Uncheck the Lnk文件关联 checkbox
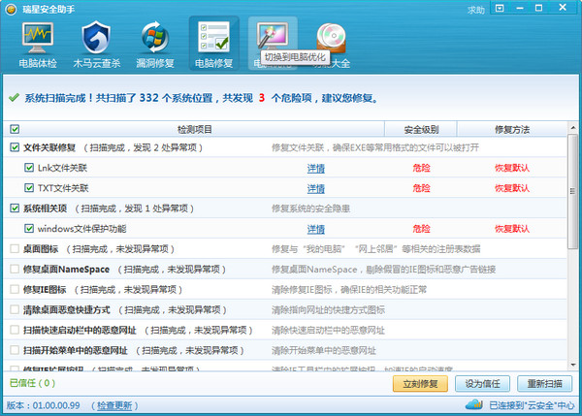The height and width of the screenshot is (416, 582). tap(30, 168)
